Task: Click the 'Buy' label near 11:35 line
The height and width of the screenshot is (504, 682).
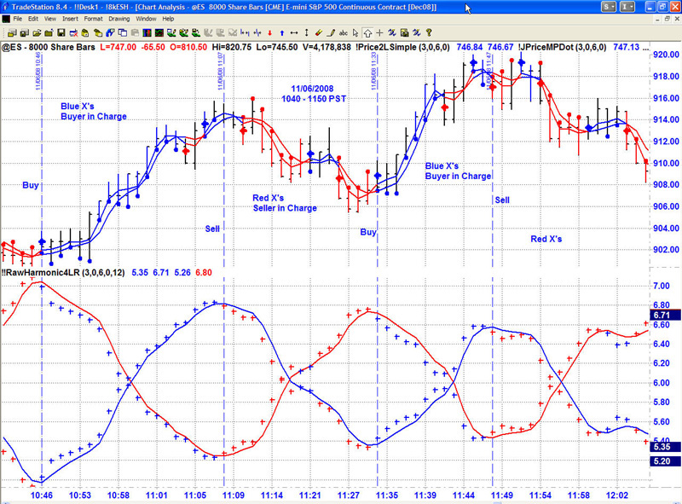Action: tap(368, 232)
